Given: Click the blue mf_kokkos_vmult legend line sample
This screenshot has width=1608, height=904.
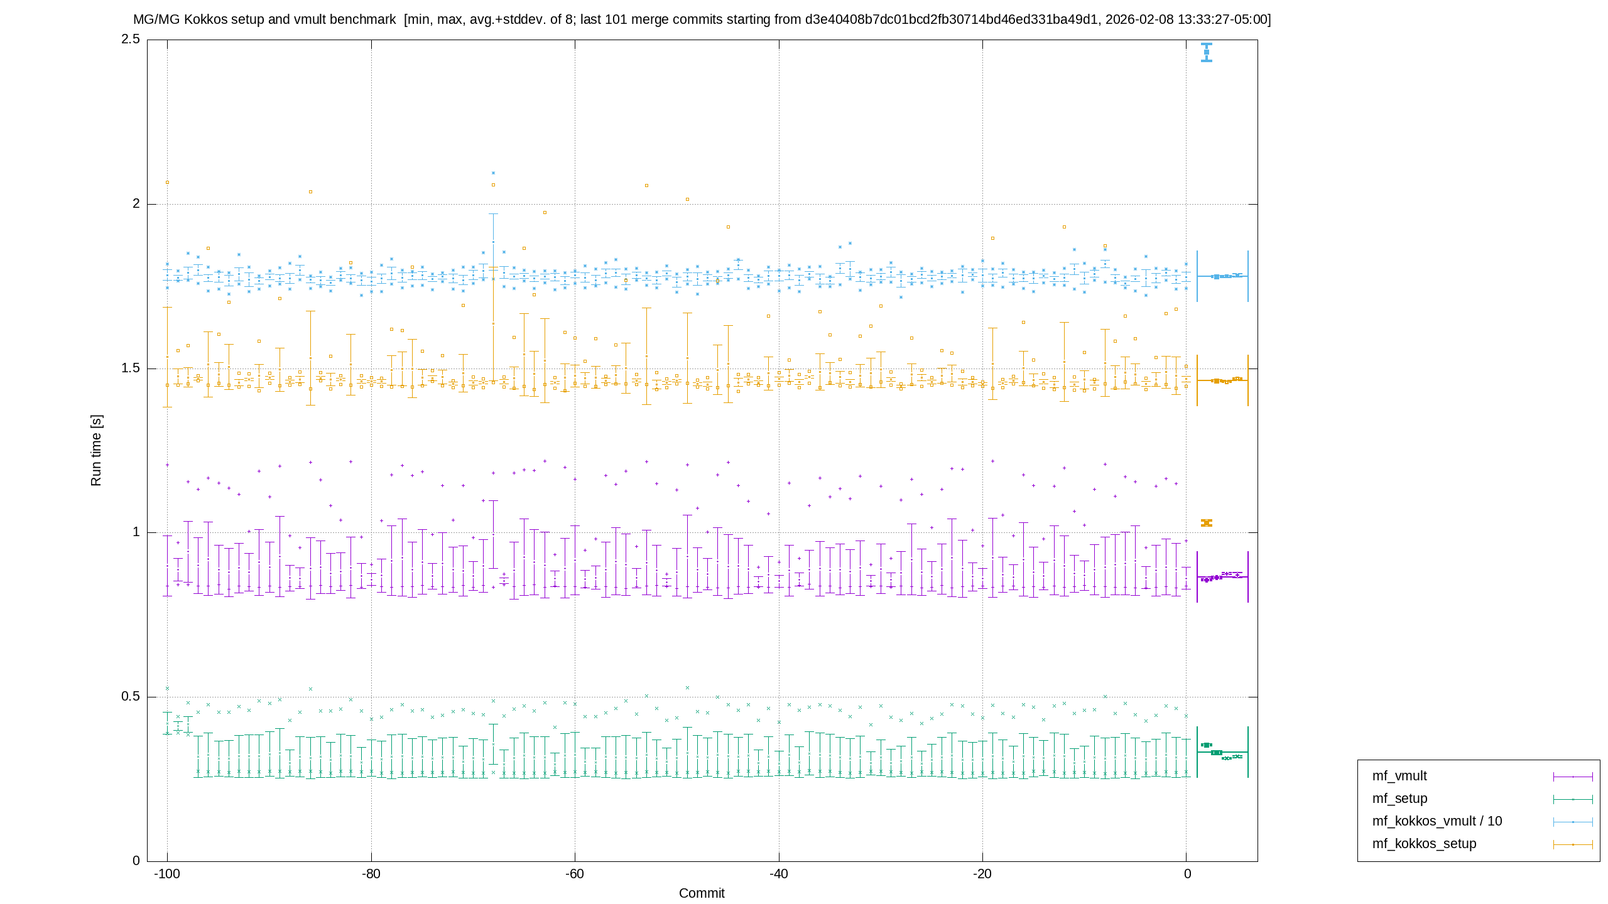Looking at the screenshot, I should (x=1573, y=822).
